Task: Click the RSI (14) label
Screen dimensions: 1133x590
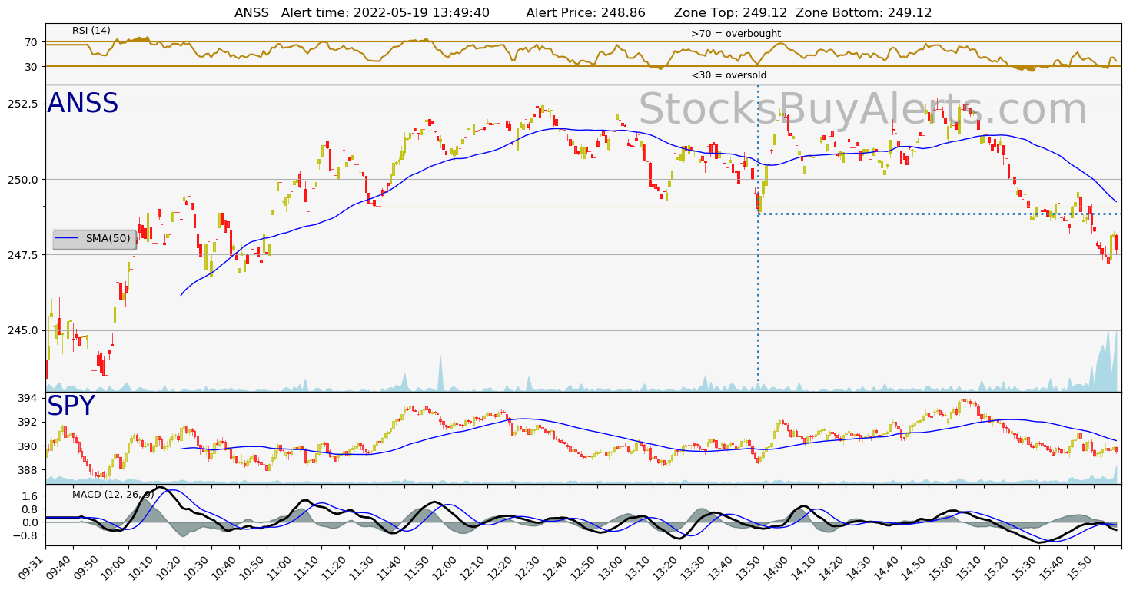Action: point(91,31)
